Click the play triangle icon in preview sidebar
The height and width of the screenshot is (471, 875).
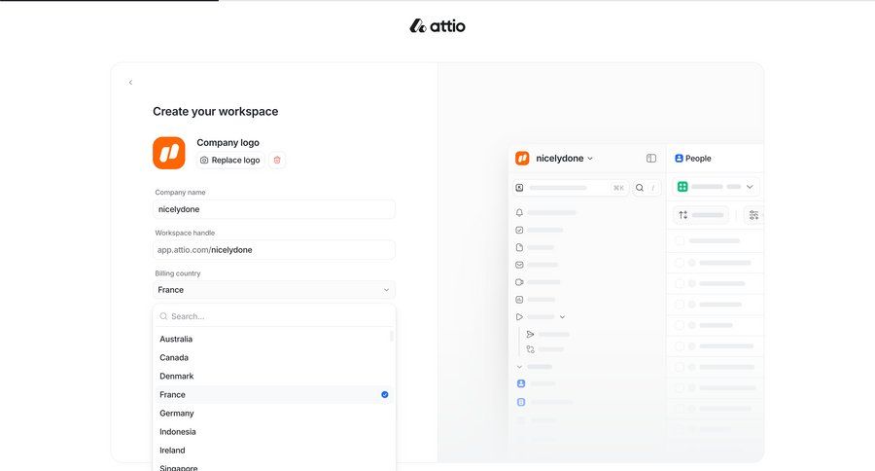point(519,317)
